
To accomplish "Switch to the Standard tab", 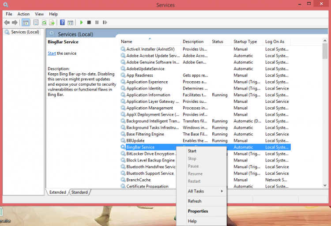I will pyautogui.click(x=79, y=192).
